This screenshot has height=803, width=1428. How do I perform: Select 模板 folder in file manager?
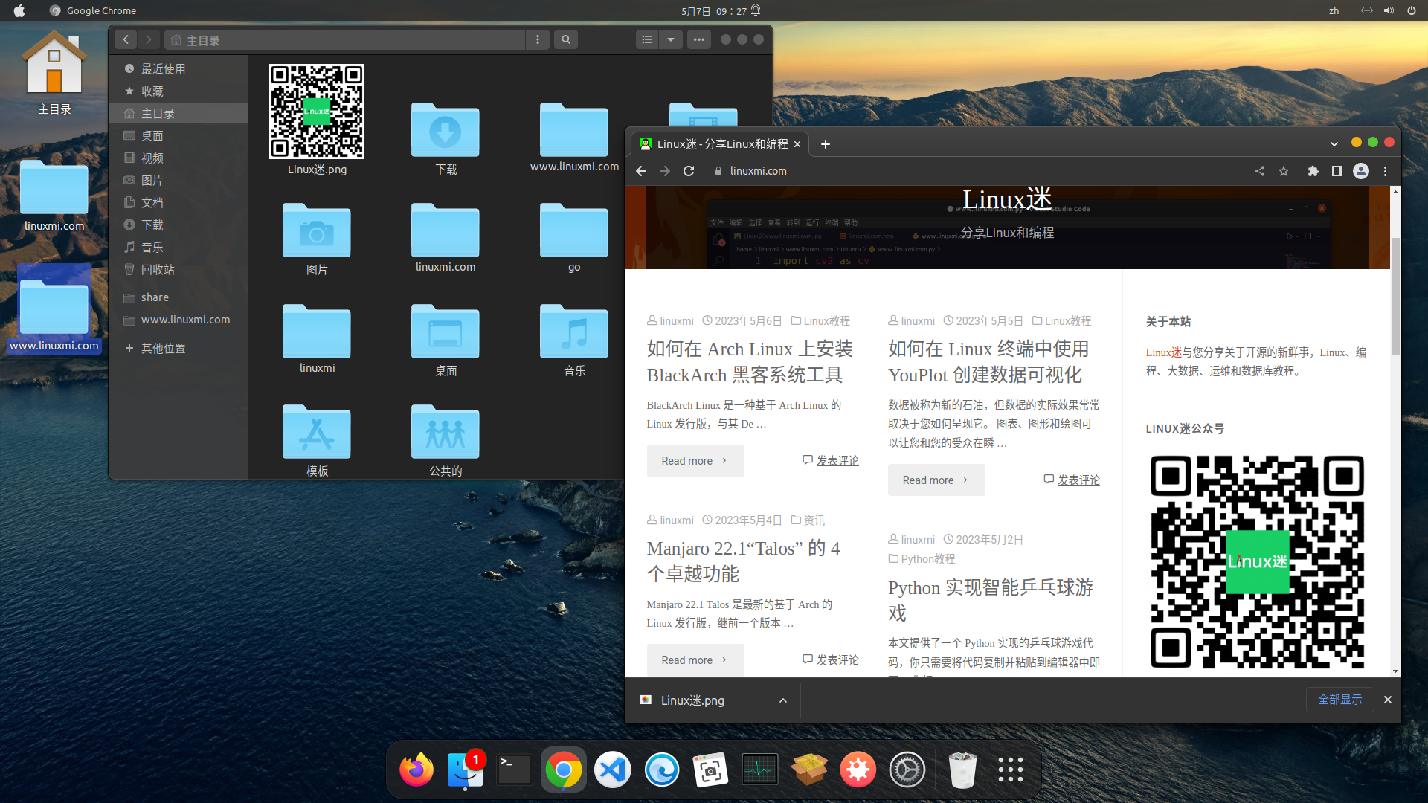click(x=317, y=432)
